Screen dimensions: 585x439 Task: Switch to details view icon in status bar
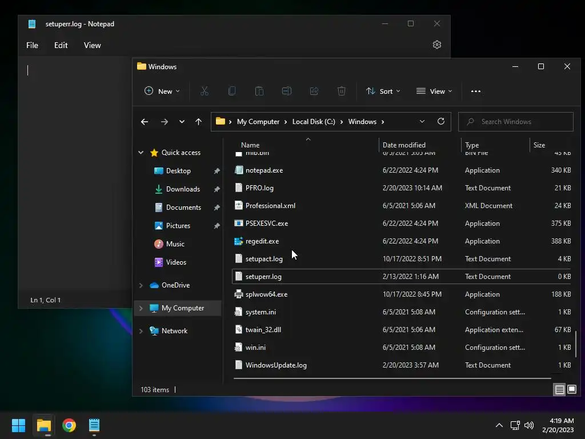[x=560, y=390]
